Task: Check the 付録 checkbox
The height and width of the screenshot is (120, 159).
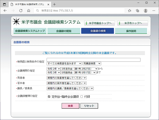Action: pos(82,97)
